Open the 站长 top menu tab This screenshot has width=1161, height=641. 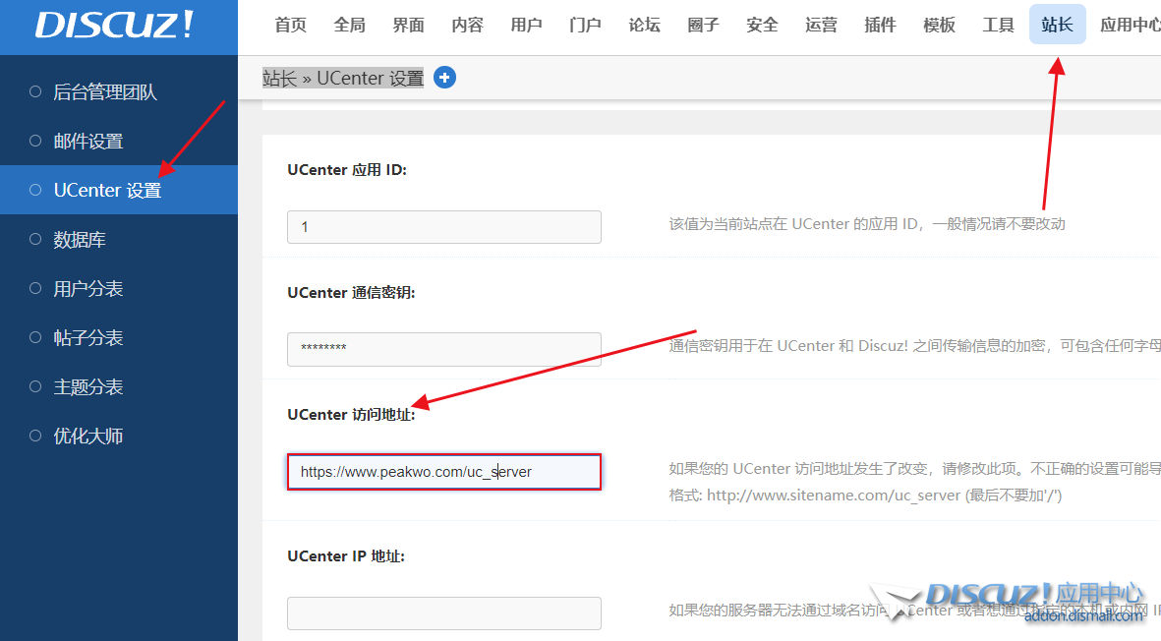[x=1057, y=26]
